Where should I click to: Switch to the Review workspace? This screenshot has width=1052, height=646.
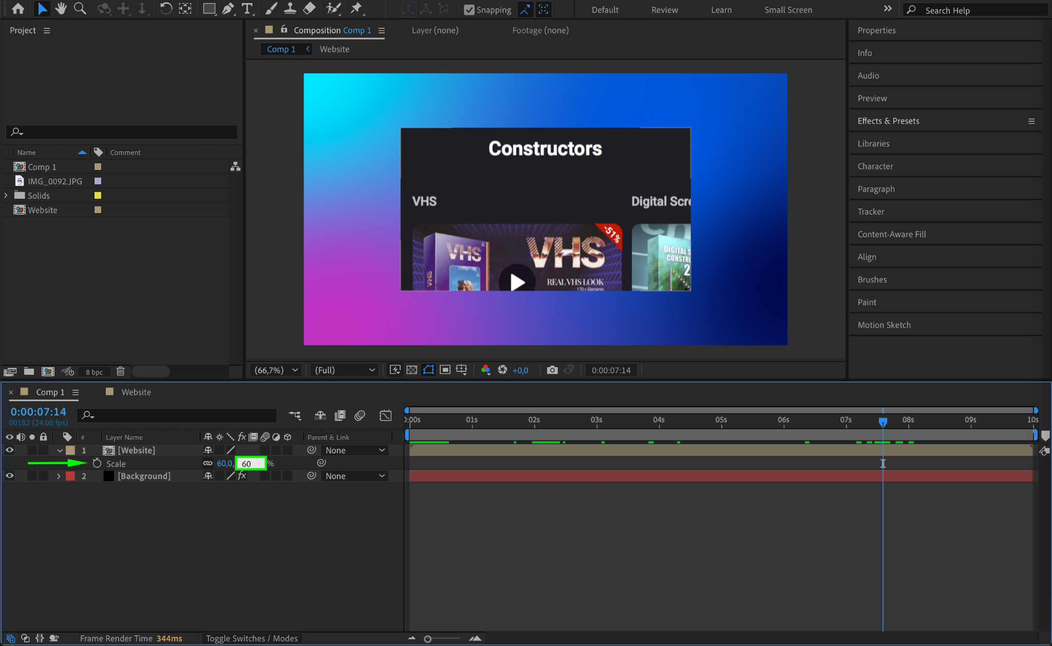point(664,10)
